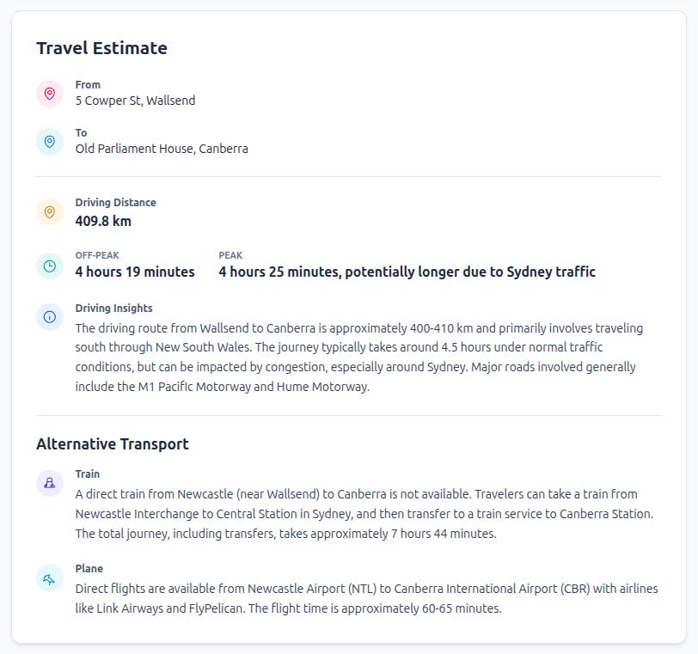Image resolution: width=698 pixels, height=654 pixels.
Task: Click the orange pin icon beside Driving Distance
Action: pos(50,212)
